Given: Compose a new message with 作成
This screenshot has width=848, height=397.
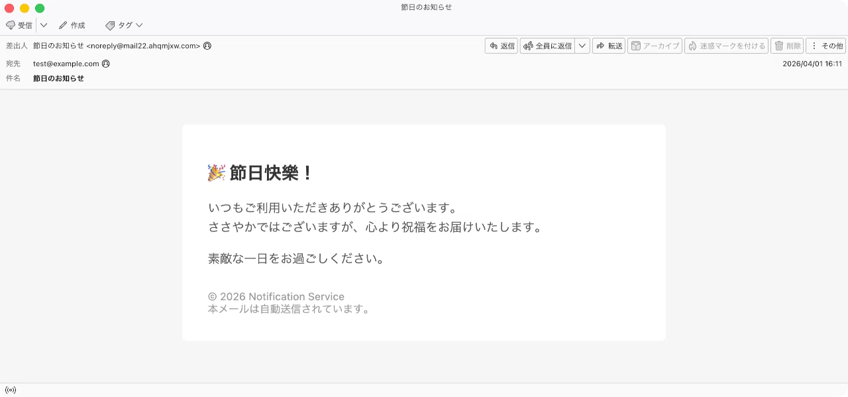Looking at the screenshot, I should coord(72,25).
